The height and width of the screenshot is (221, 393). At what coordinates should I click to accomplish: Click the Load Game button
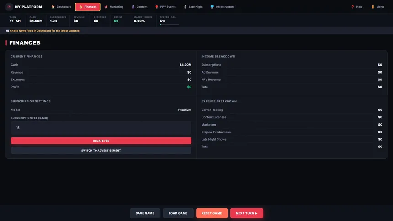(x=178, y=213)
